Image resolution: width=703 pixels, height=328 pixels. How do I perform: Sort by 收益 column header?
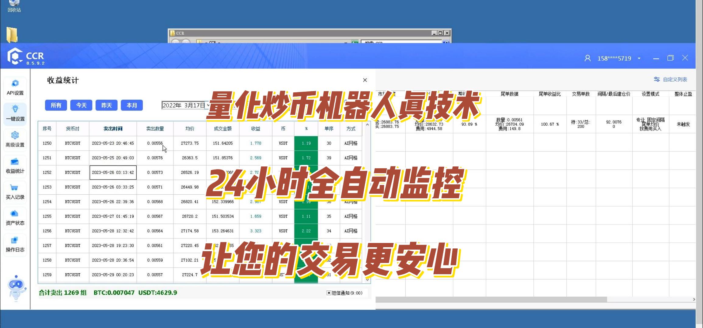(x=256, y=129)
